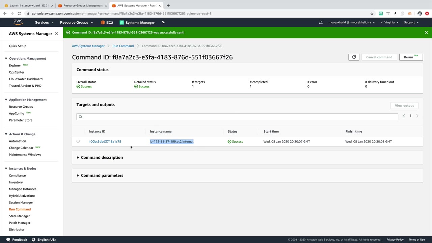Click the browser back arrow
The height and width of the screenshot is (243, 432).
coord(5,13)
